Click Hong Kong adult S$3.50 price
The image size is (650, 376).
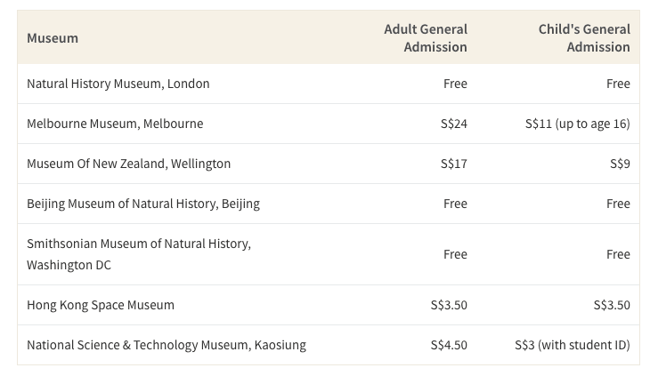tap(449, 305)
